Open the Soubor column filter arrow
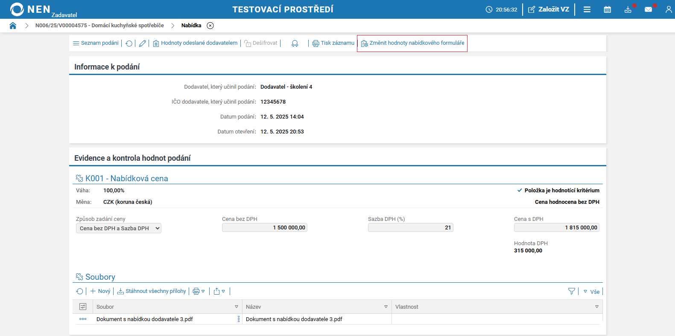Viewport: 675px width, 336px height. [237, 307]
